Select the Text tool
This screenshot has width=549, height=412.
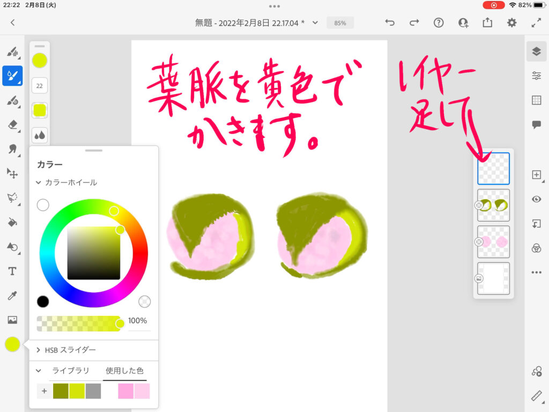(12, 271)
